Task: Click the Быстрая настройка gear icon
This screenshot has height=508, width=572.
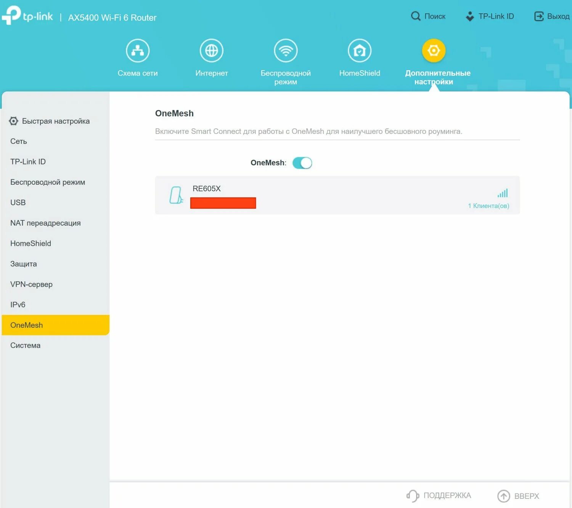Action: (x=13, y=121)
